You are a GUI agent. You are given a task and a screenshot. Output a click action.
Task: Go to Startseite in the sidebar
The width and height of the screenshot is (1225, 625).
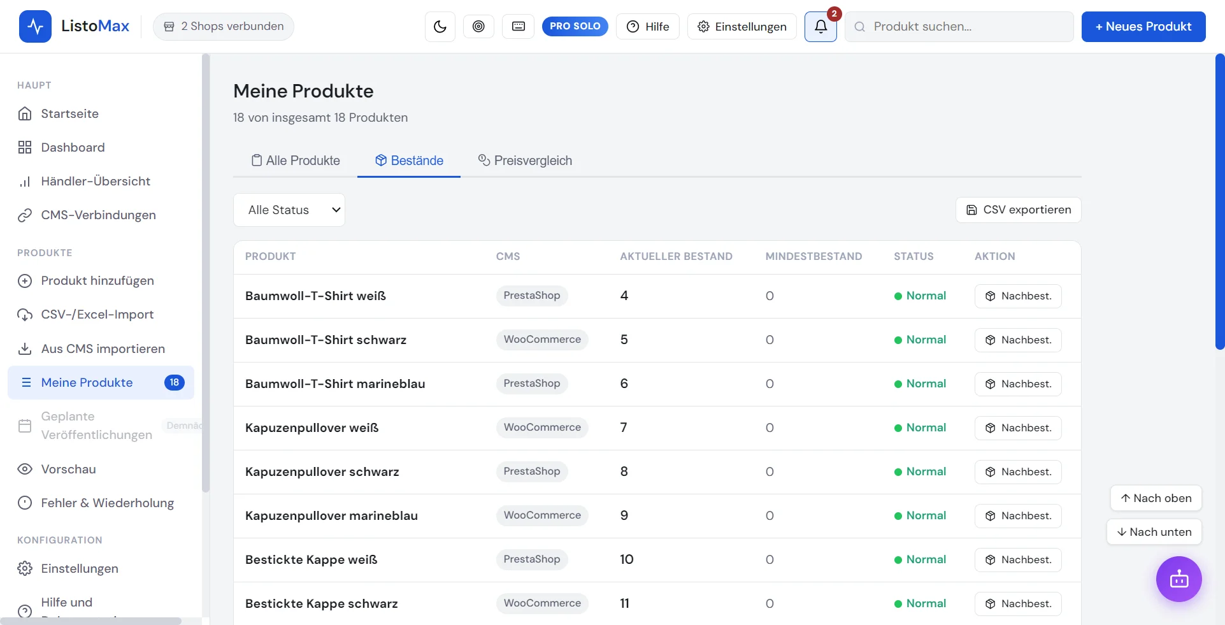pyautogui.click(x=101, y=114)
